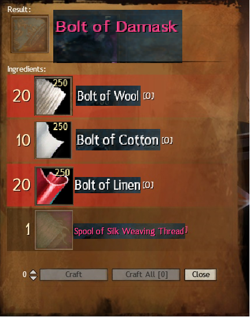
Task: Click the Bolt of Wool owned count [0]
Action: [x=149, y=96]
